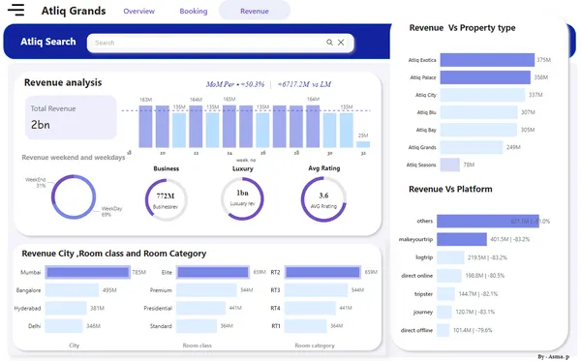This screenshot has width=581, height=361.
Task: Select the others platform bar
Action: pyautogui.click(x=488, y=221)
